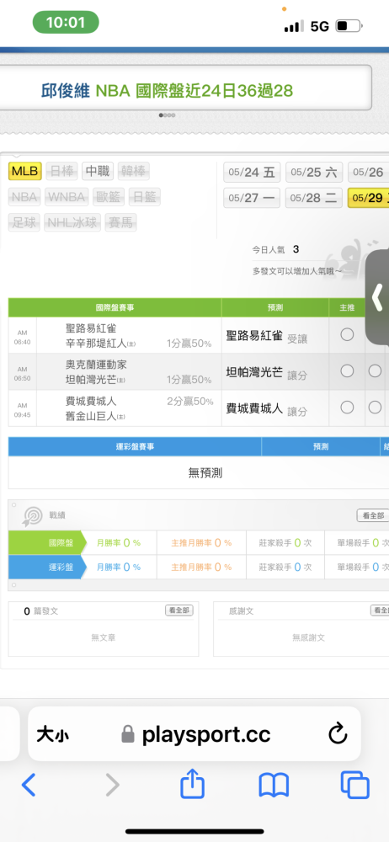The width and height of the screenshot is (389, 842).
Task: Click the 今日人氣 3 counter
Action: coord(275,249)
